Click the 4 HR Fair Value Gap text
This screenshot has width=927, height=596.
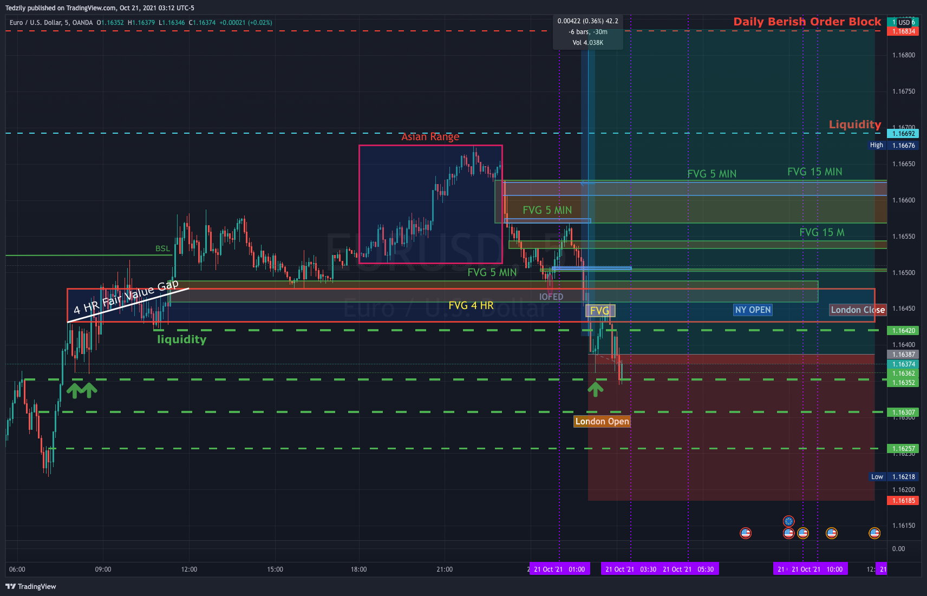point(126,298)
